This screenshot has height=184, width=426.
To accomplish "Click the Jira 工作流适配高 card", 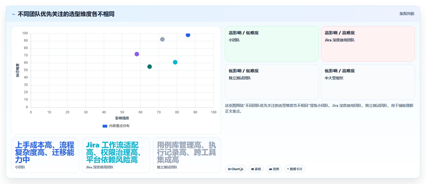I will (116, 155).
